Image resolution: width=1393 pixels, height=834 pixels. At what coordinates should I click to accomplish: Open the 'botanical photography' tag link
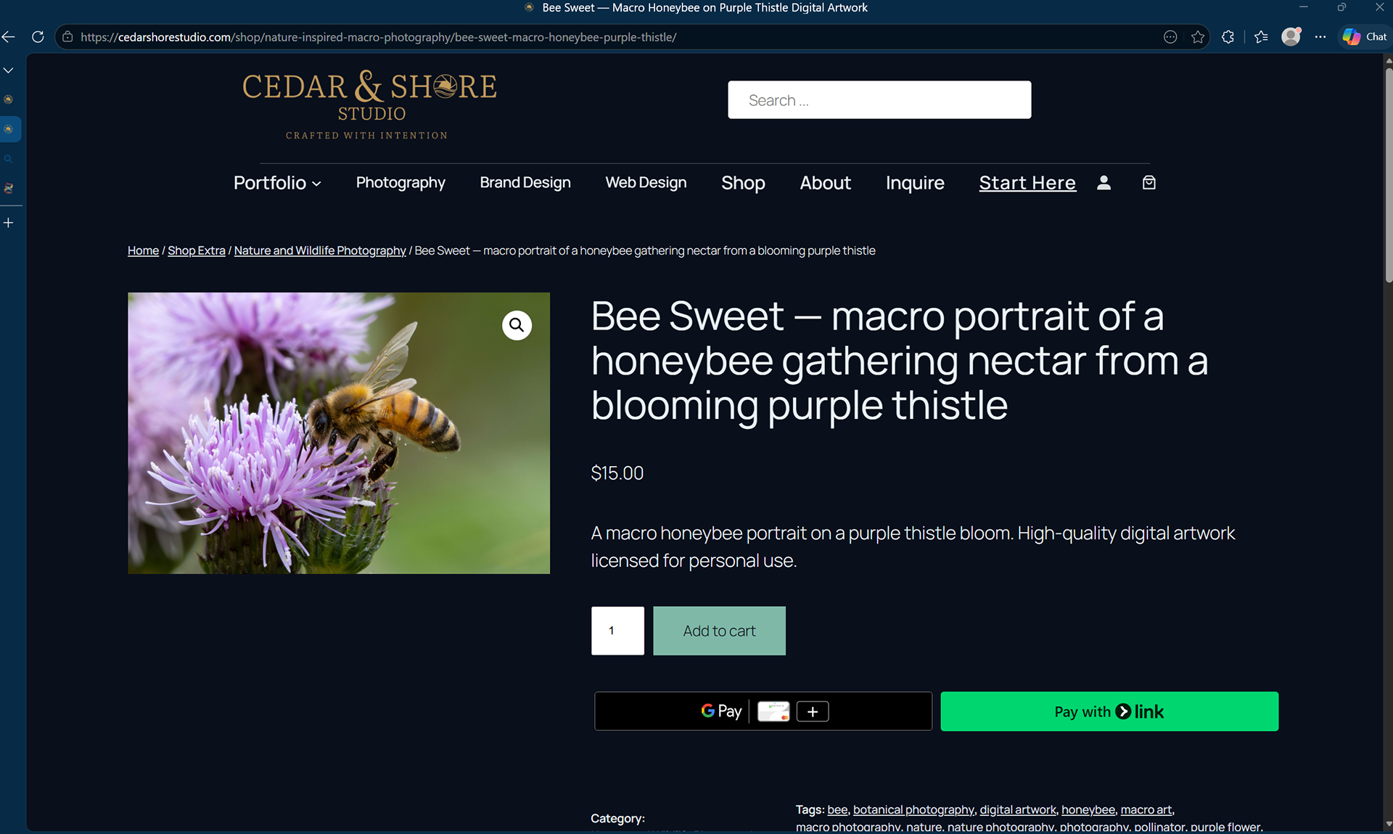click(913, 809)
